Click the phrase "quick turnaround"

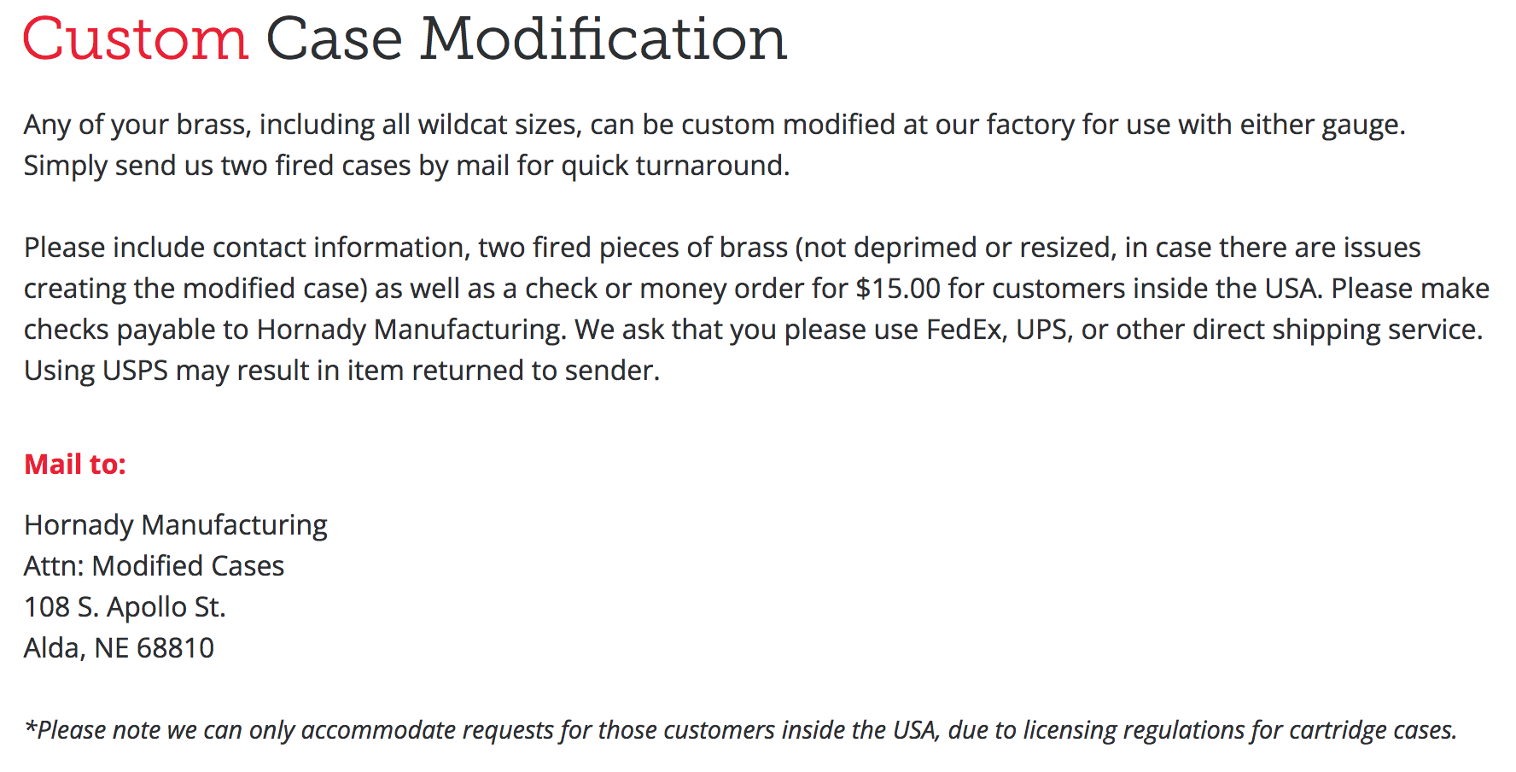click(x=673, y=166)
